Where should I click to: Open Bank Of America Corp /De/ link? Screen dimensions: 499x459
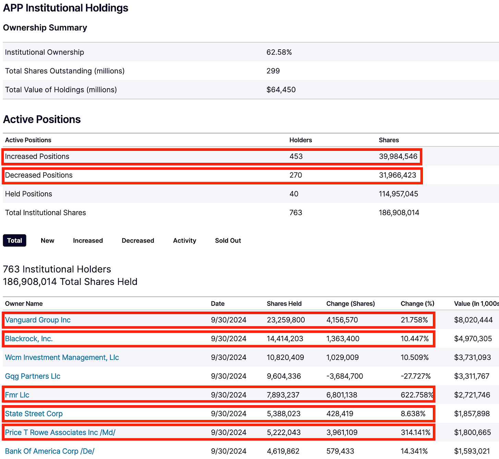pos(50,451)
